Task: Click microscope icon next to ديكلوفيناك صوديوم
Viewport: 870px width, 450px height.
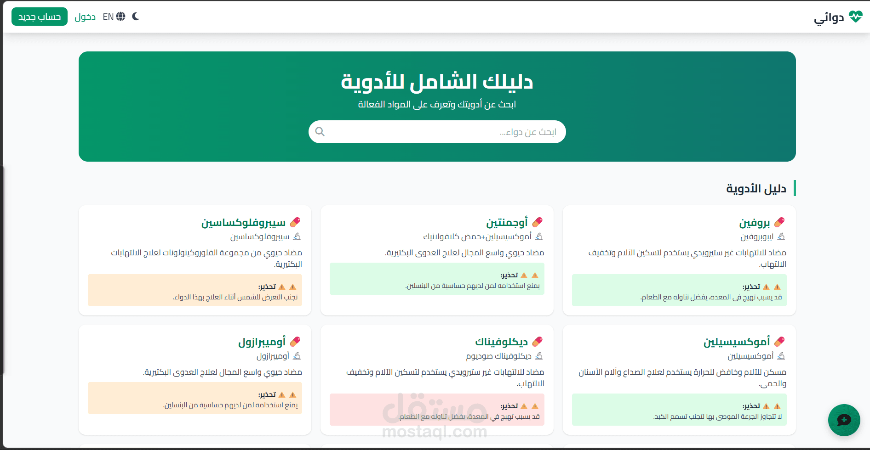Action: (539, 356)
